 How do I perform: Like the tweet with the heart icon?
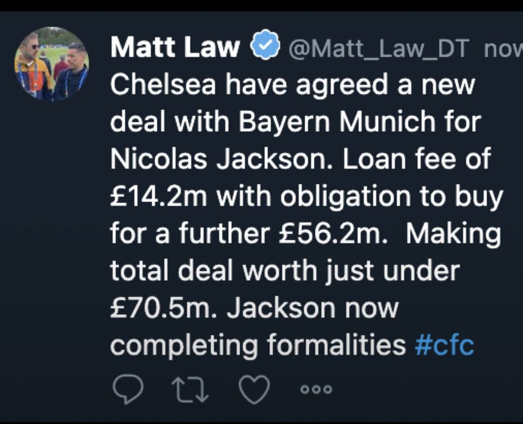coord(254,390)
